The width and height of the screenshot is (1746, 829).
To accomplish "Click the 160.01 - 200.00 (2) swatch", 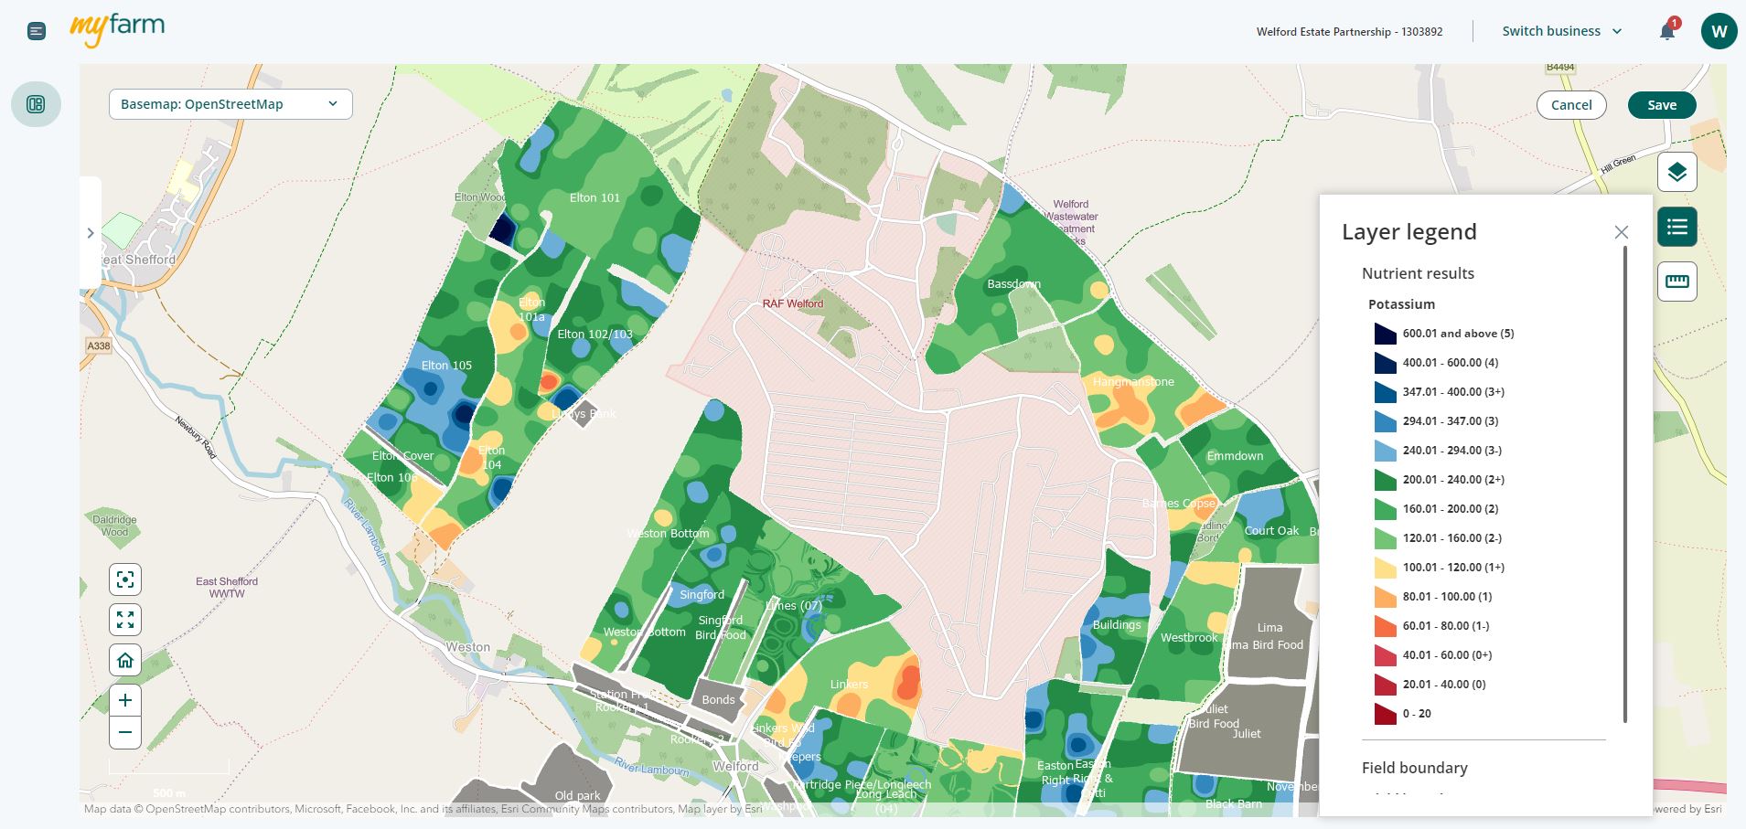I will [1385, 509].
